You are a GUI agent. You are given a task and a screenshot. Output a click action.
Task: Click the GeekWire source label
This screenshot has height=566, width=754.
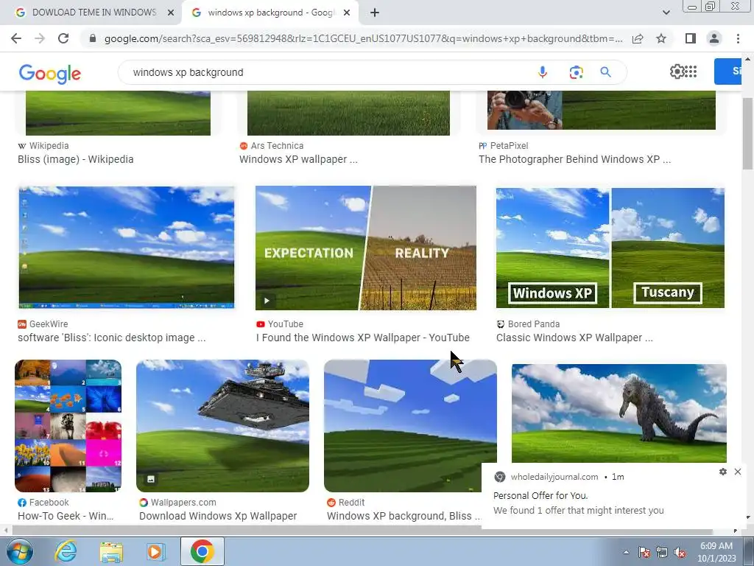43,324
